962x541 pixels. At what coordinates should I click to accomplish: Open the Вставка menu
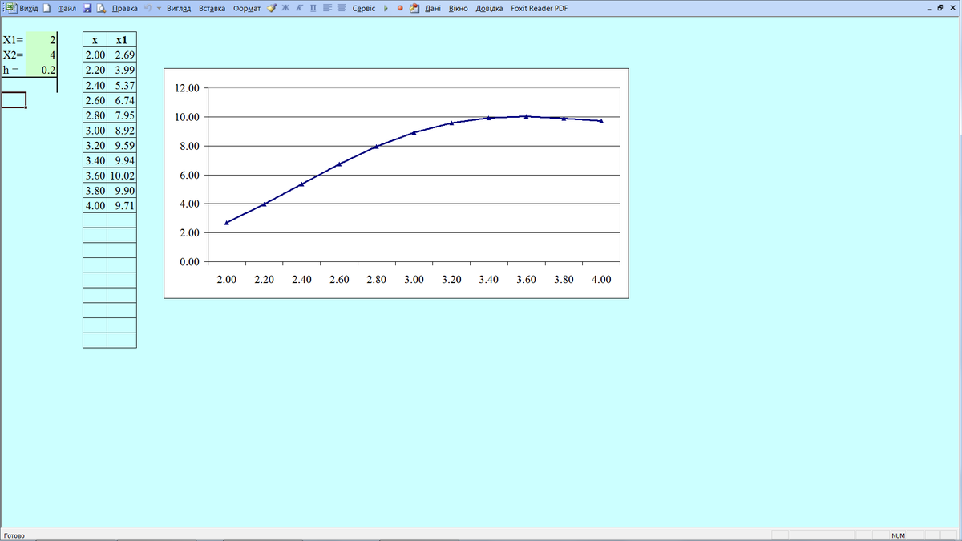(x=212, y=8)
